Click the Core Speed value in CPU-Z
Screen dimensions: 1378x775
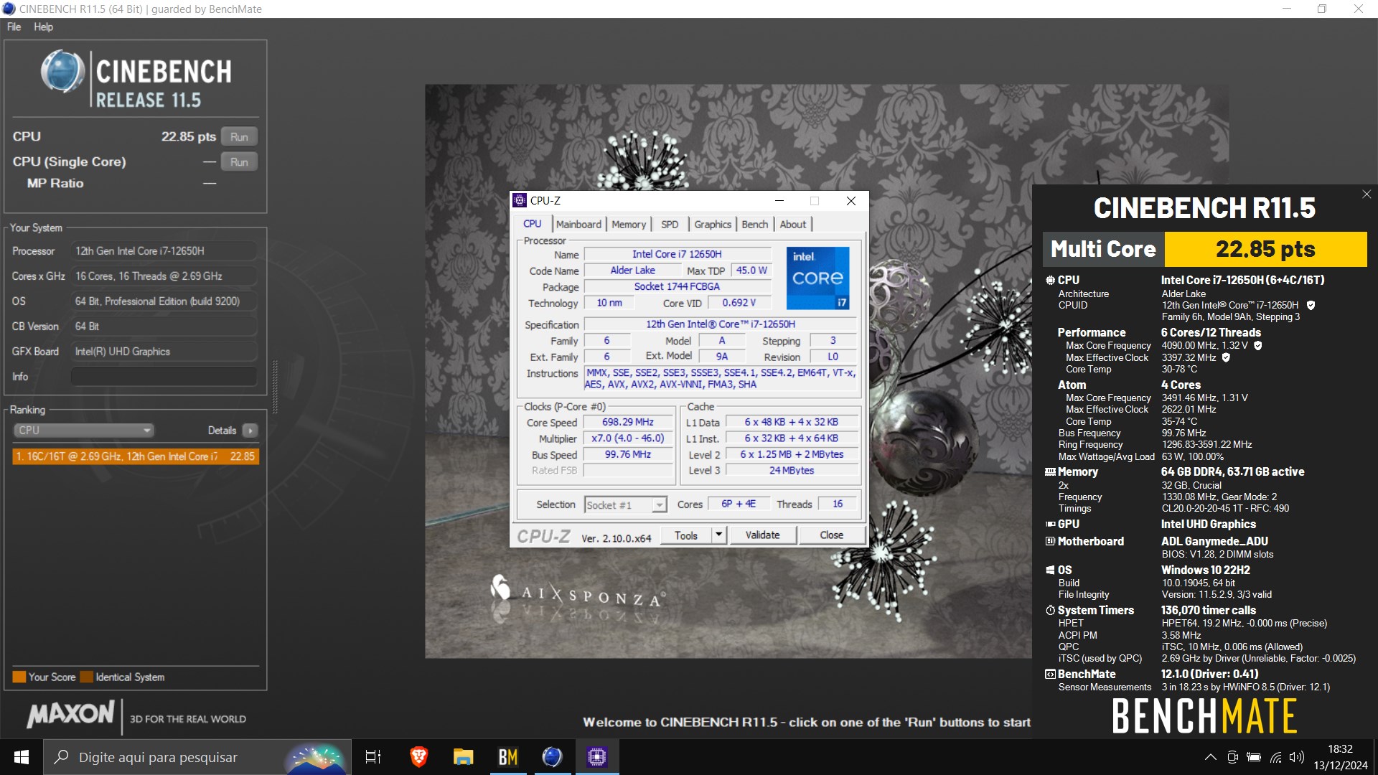628,423
